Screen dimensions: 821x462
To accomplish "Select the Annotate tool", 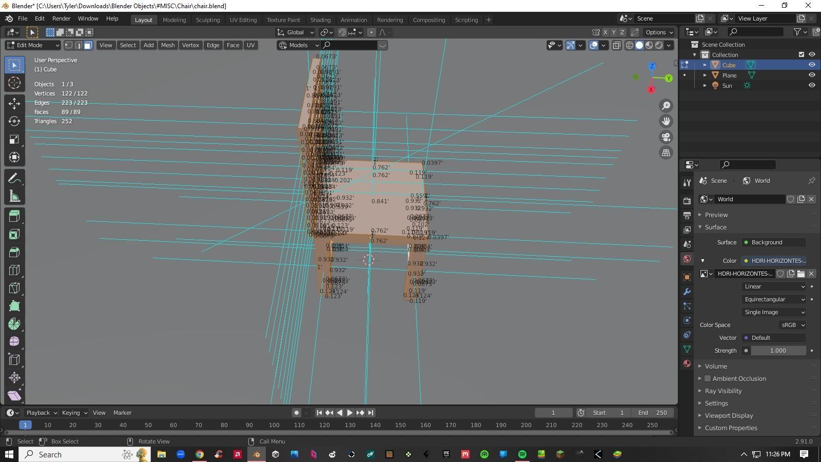I will point(14,178).
